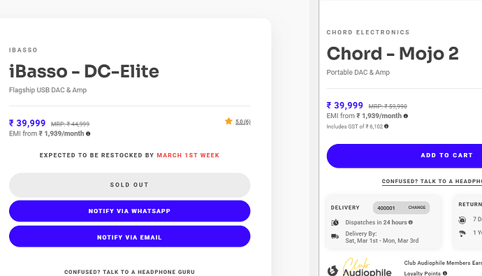Select Notify via WhatsApp button
The height and width of the screenshot is (276, 482).
coord(129,211)
